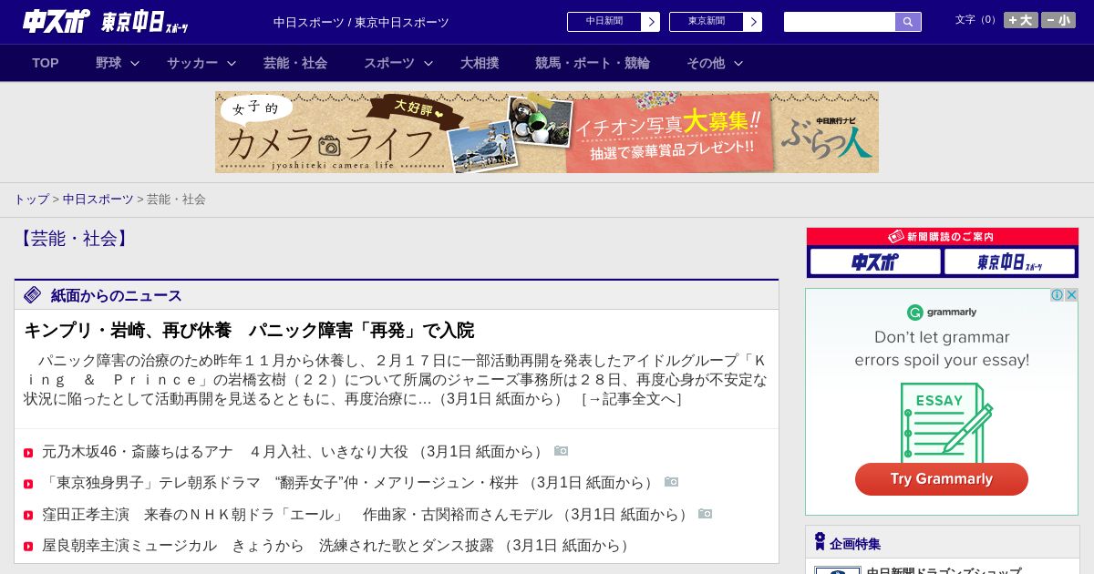Click the カメラライフ banner advertisement
Viewport: 1094px width, 574px height.
547,132
